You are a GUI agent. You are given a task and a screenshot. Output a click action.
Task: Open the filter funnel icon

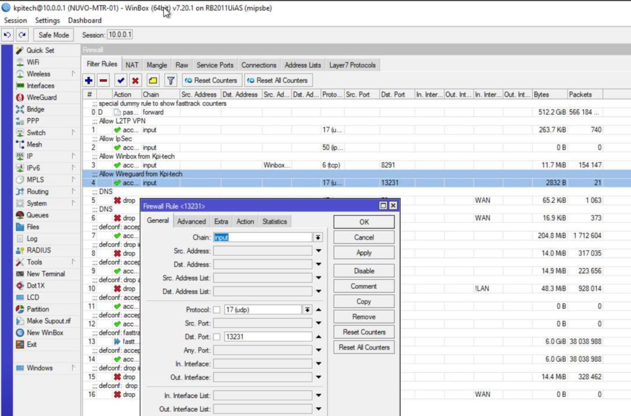click(x=171, y=80)
